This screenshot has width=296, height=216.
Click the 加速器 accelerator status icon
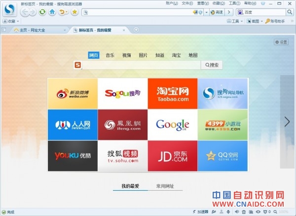200,212
